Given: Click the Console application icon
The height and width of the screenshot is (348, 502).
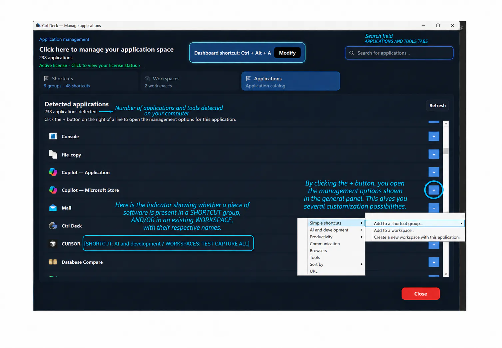Looking at the screenshot, I should pos(53,136).
